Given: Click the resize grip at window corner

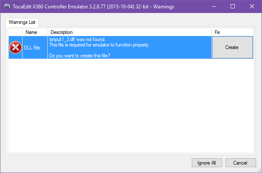Looking at the screenshot, I should pos(259,170).
